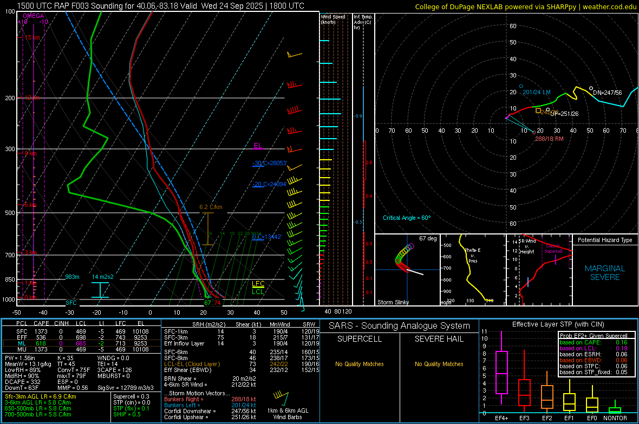Click the NONTOR green box plot
The height and width of the screenshot is (424, 639).
[x=615, y=410]
